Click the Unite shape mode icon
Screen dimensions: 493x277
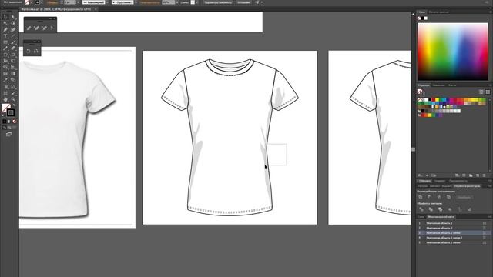[421, 197]
